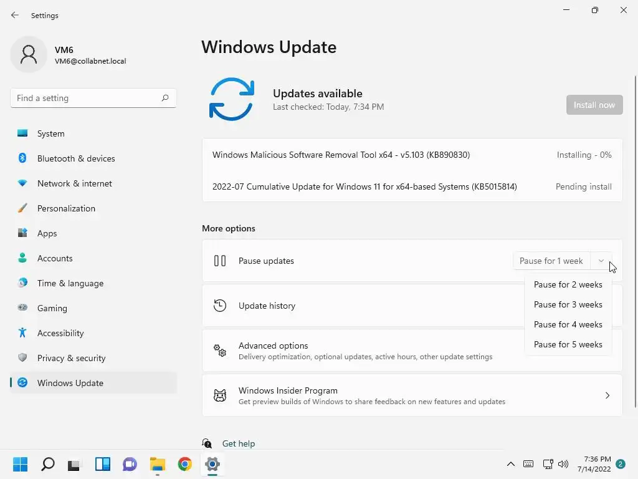Click the Windows Update sidebar sync icon
638x479 pixels.
pos(22,382)
